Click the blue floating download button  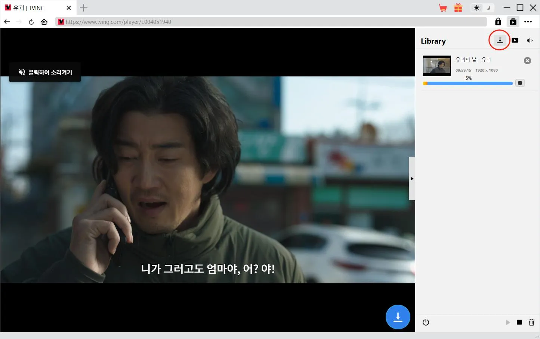tap(398, 317)
